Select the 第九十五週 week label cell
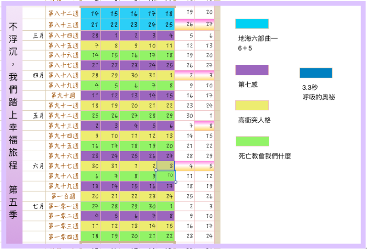Viewport: 367px width, 249px height. coord(63,146)
